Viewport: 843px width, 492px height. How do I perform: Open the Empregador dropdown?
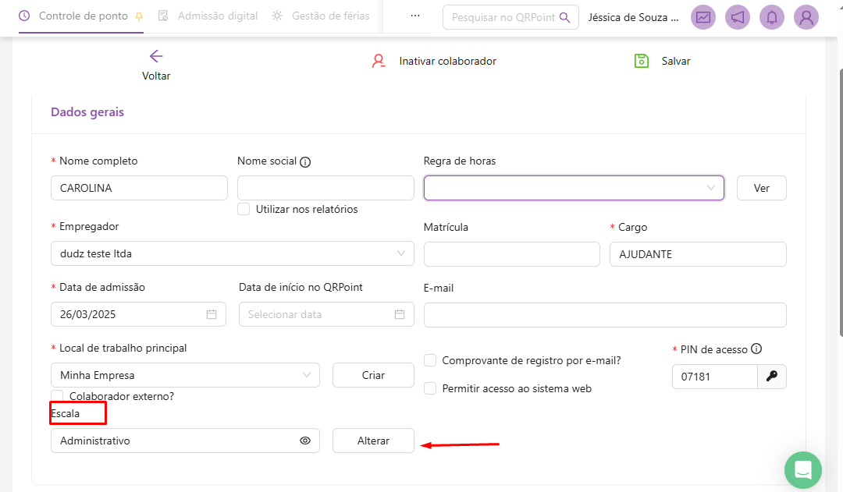pyautogui.click(x=232, y=253)
